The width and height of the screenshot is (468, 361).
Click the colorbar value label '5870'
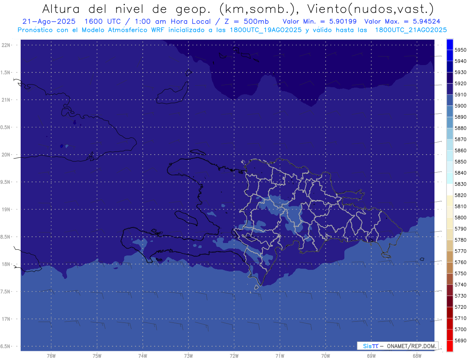point(461,139)
